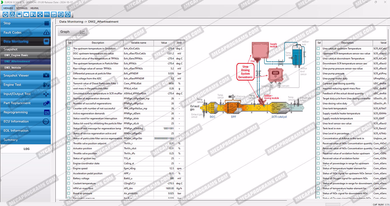Expand the toolbar overflow arrow
This screenshot has width=390, height=206.
(x=73, y=16)
